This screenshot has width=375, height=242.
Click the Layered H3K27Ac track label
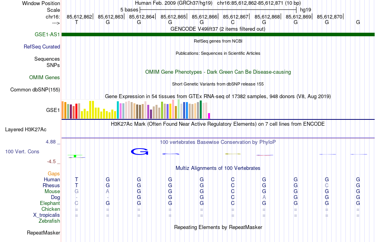click(x=26, y=130)
